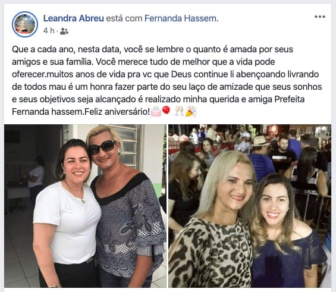Open the three-dot post options menu
The height and width of the screenshot is (292, 336).
(320, 17)
